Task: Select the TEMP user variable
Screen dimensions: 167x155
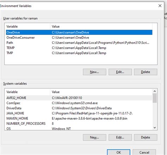Action: [x=79, y=48]
